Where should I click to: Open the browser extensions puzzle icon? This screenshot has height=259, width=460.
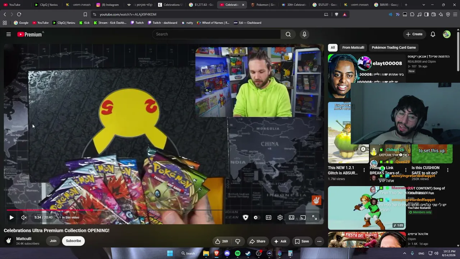412,14
